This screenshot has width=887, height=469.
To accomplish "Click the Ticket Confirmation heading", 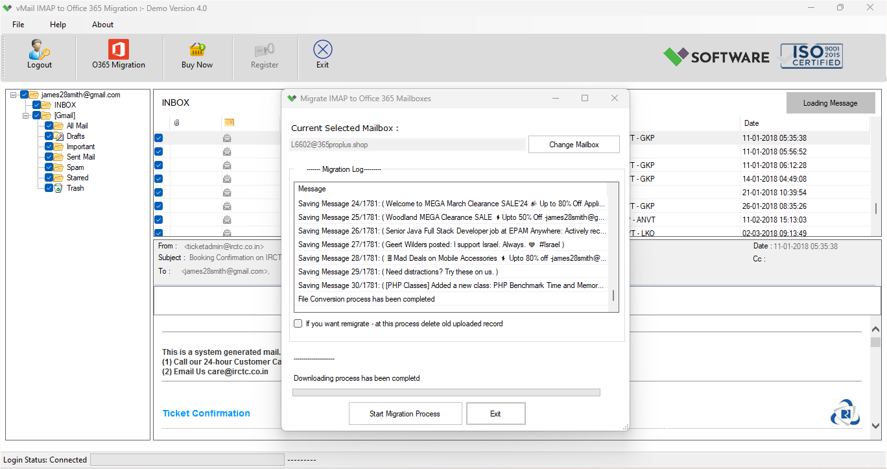I will pos(206,413).
